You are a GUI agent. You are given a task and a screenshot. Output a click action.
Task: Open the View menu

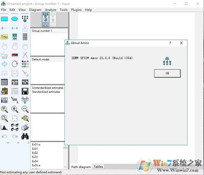(22, 10)
